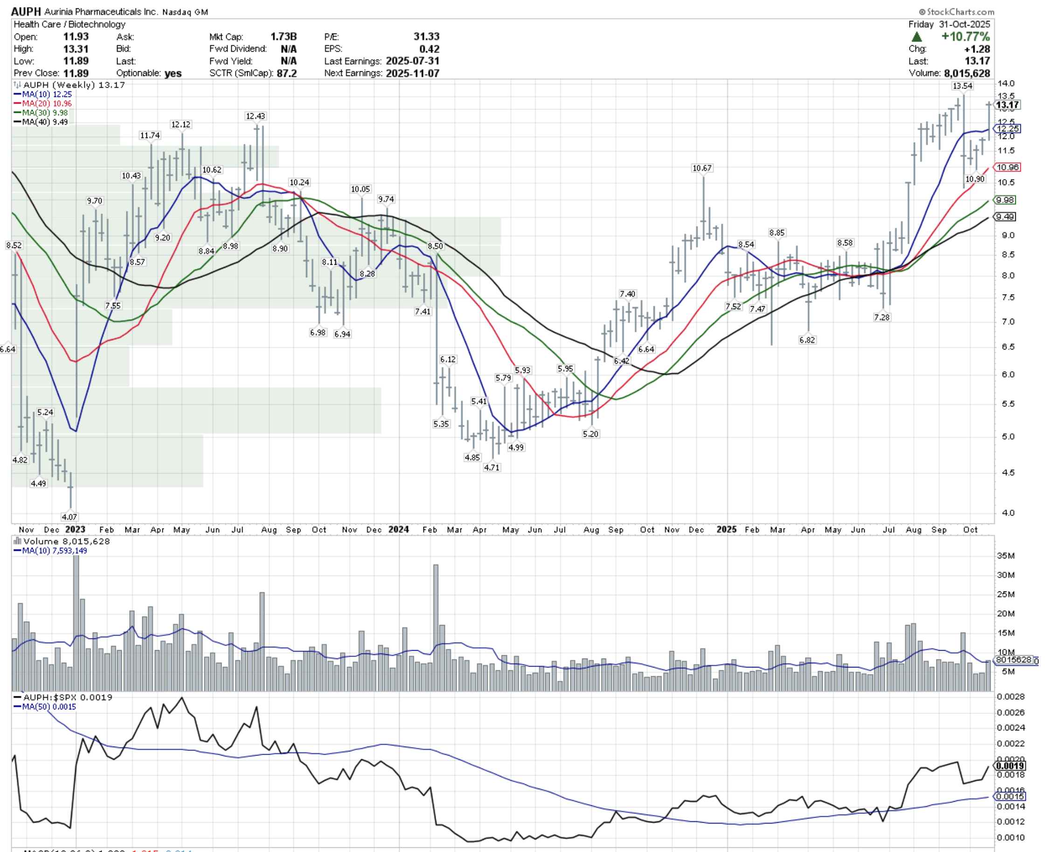Viewport: 1054px width, 852px height.
Task: Click the 13.54 high price callout
Action: [x=962, y=86]
